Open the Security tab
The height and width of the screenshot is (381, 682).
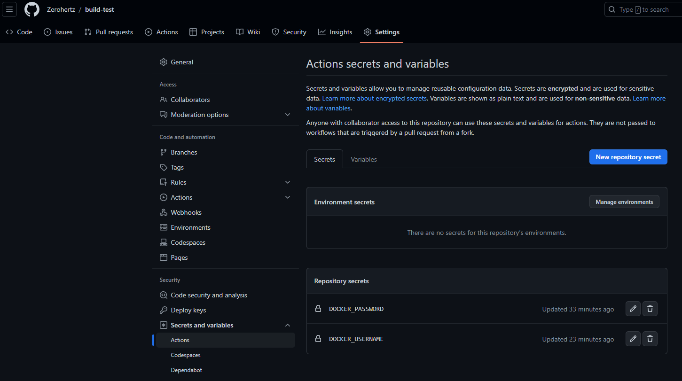click(289, 32)
